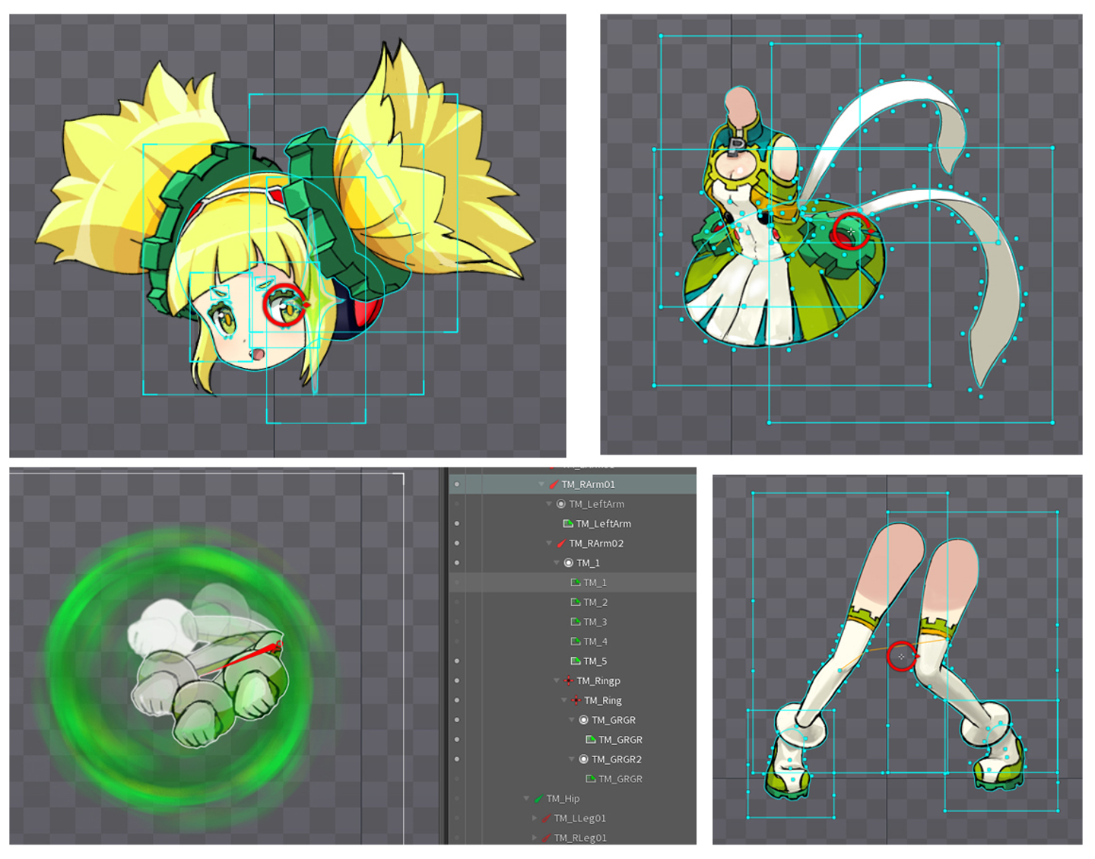Collapse the TM_RArm02 bone node
Screen dimensions: 1095x859
[549, 544]
